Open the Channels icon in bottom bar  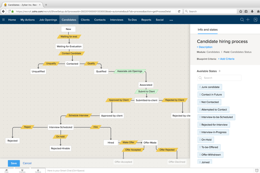tap(22, 171)
